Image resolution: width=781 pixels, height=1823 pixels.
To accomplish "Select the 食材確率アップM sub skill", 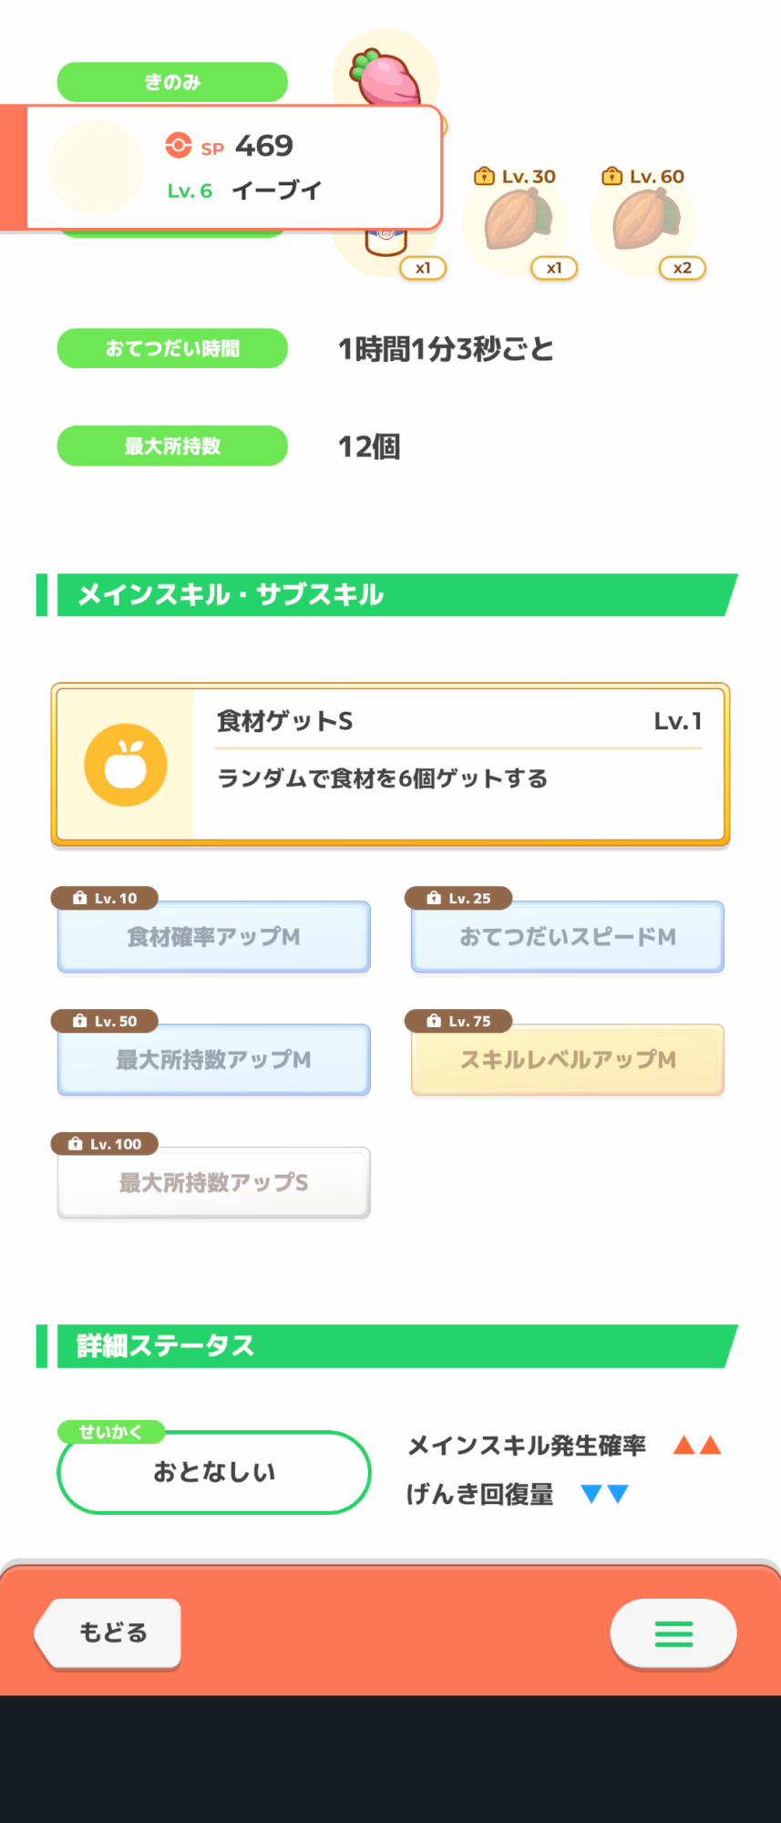I will click(x=214, y=937).
